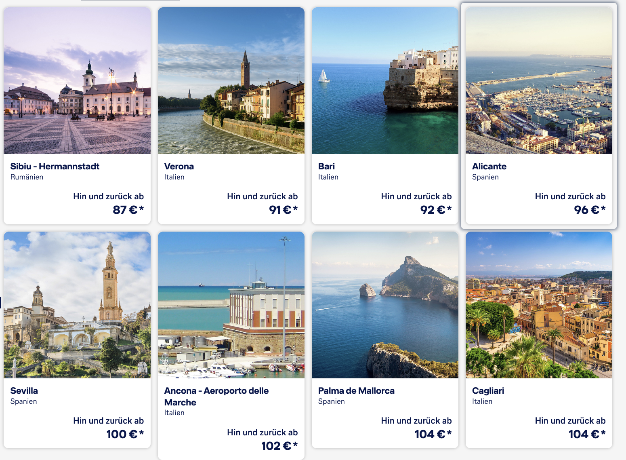
Task: Choose the 87 € round-trip price
Action: tap(128, 210)
